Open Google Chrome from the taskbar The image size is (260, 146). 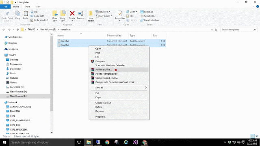107,142
